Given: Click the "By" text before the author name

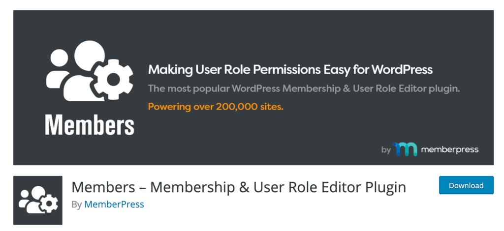Looking at the screenshot, I should 77,204.
